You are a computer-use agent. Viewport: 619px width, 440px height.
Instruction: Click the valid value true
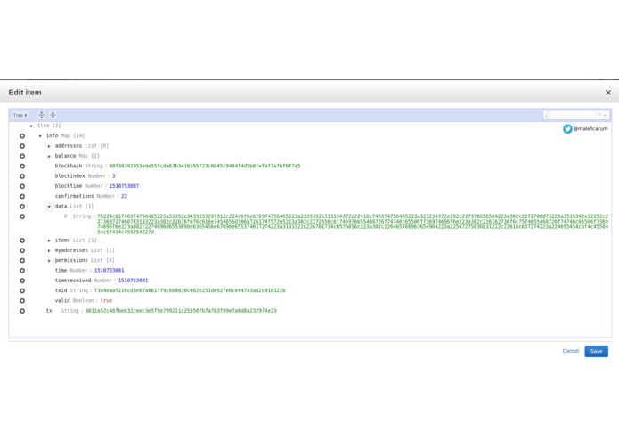pos(106,300)
